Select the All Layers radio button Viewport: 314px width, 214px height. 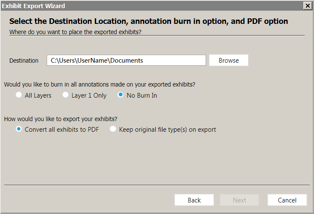point(19,95)
